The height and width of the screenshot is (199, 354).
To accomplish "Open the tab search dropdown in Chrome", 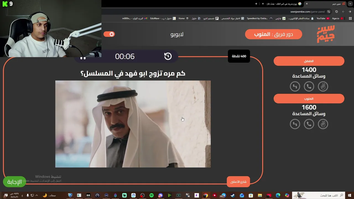I will pos(350,4).
